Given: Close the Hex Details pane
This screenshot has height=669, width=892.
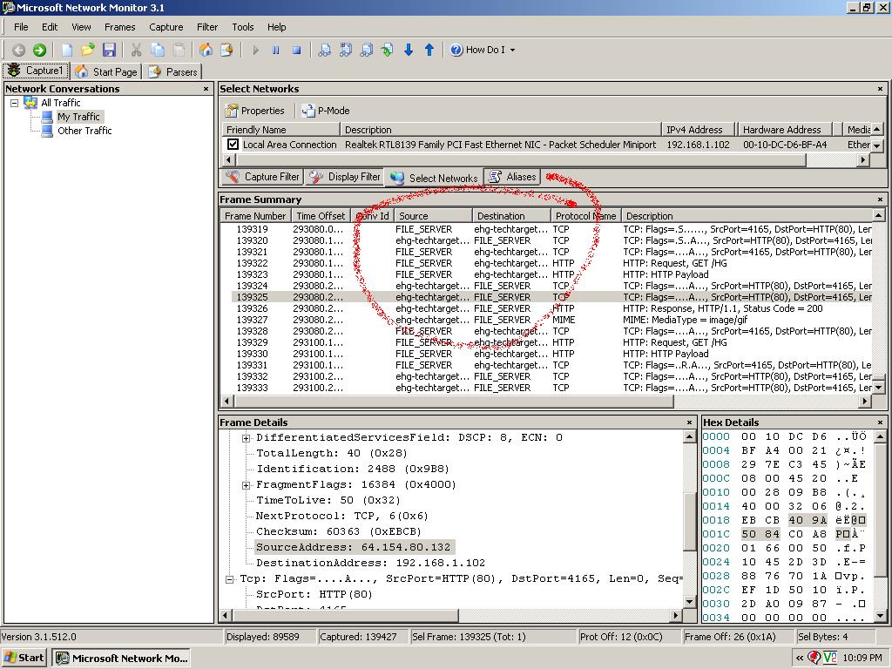Looking at the screenshot, I should point(880,422).
